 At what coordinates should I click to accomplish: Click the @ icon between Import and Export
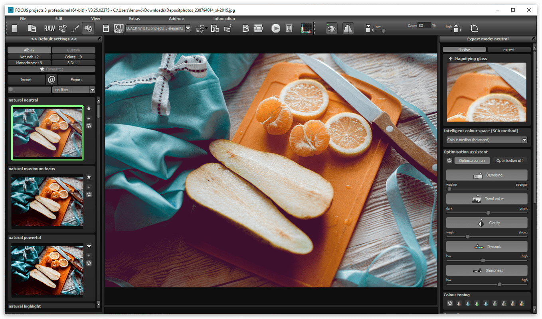tap(51, 79)
